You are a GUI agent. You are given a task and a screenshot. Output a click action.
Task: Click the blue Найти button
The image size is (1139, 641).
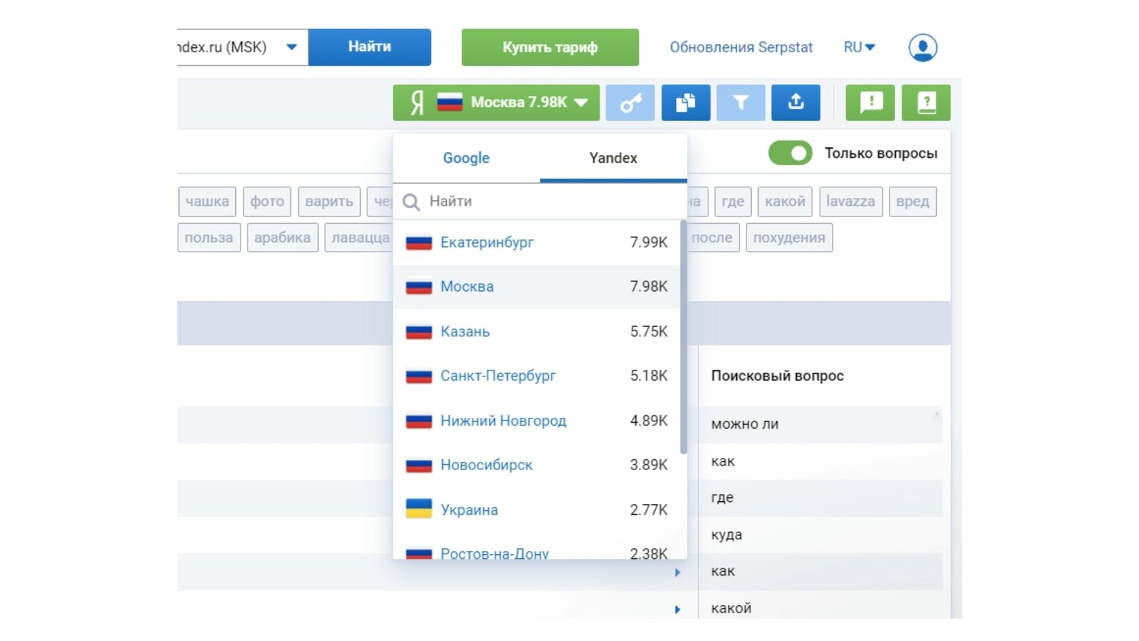[x=369, y=47]
